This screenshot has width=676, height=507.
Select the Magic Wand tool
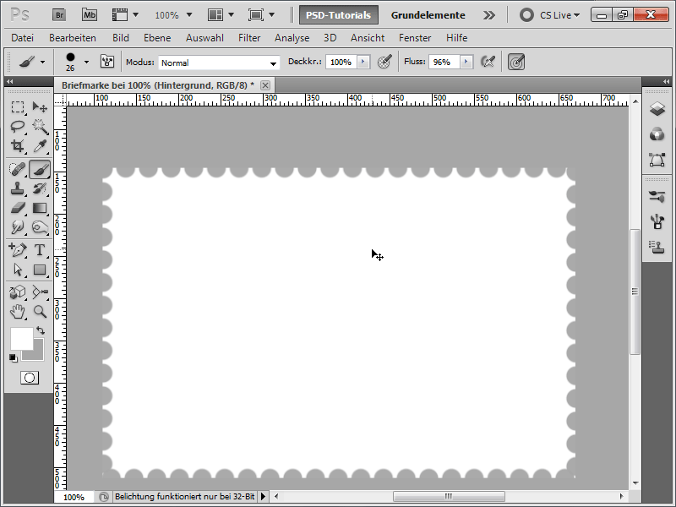coord(40,126)
